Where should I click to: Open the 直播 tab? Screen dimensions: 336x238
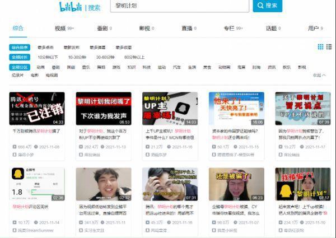189,28
